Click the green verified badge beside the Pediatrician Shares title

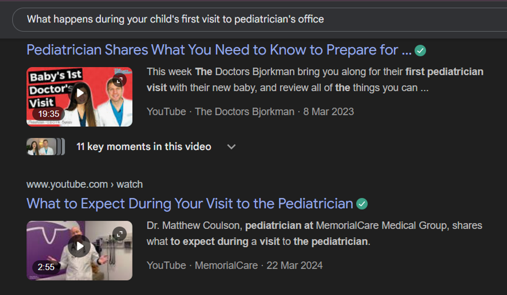(420, 51)
